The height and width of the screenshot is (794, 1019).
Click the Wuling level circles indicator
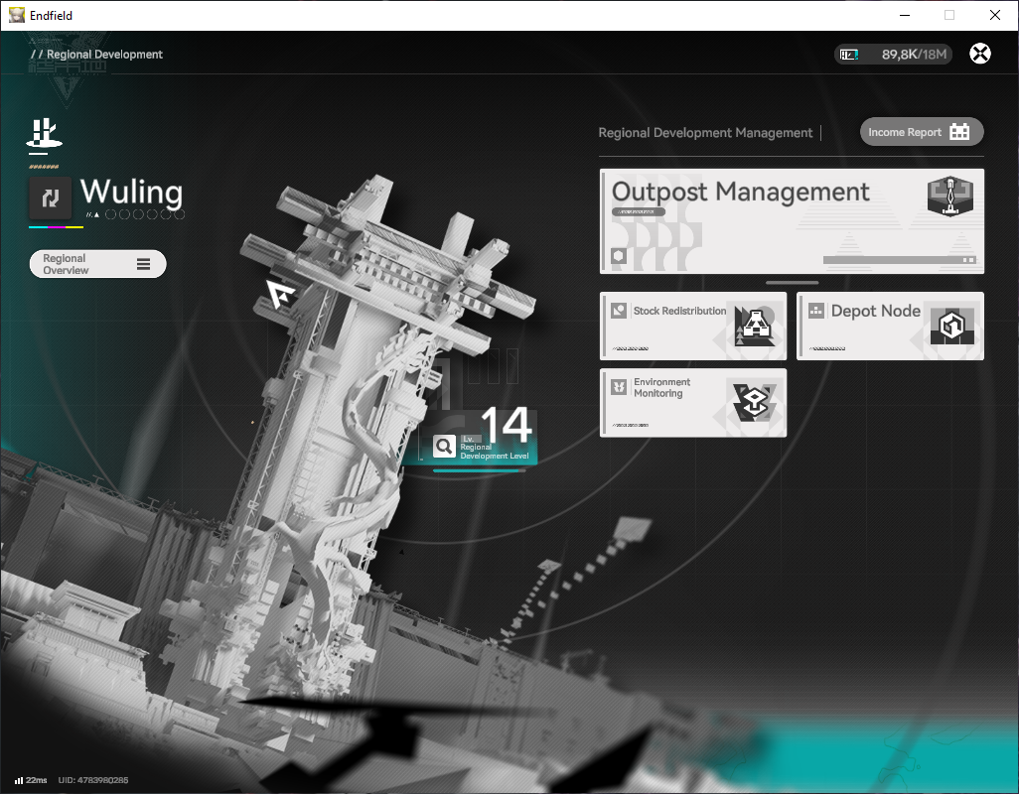[x=145, y=214]
